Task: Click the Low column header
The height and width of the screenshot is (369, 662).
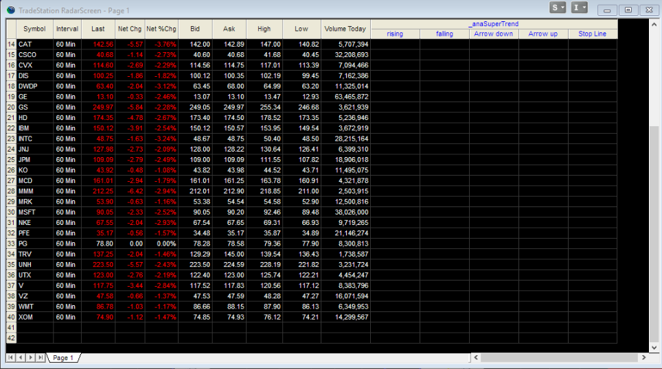Action: click(301, 29)
